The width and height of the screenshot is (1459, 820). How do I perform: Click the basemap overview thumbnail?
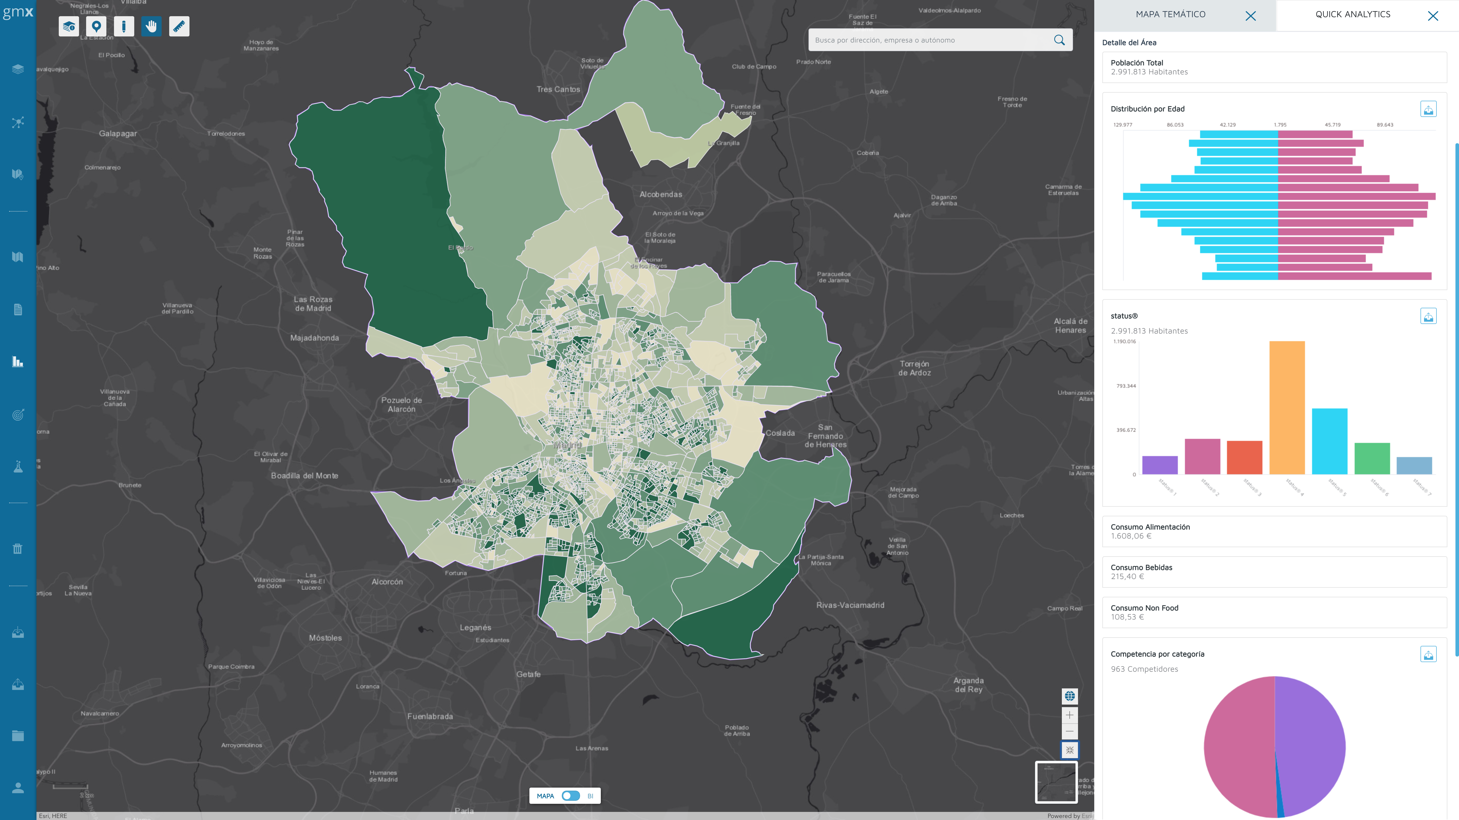coord(1056,782)
